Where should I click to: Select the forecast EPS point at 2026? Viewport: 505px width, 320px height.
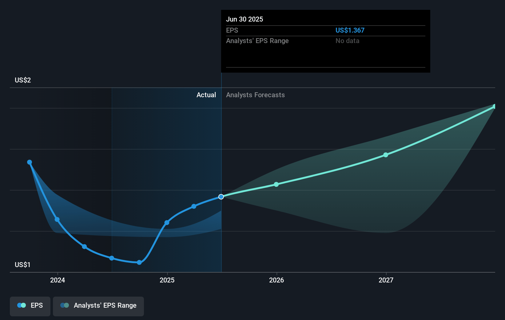tap(276, 184)
